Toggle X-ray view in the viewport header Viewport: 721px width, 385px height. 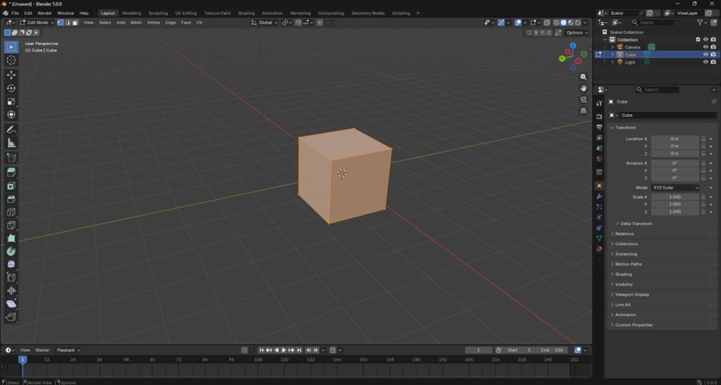pyautogui.click(x=547, y=23)
